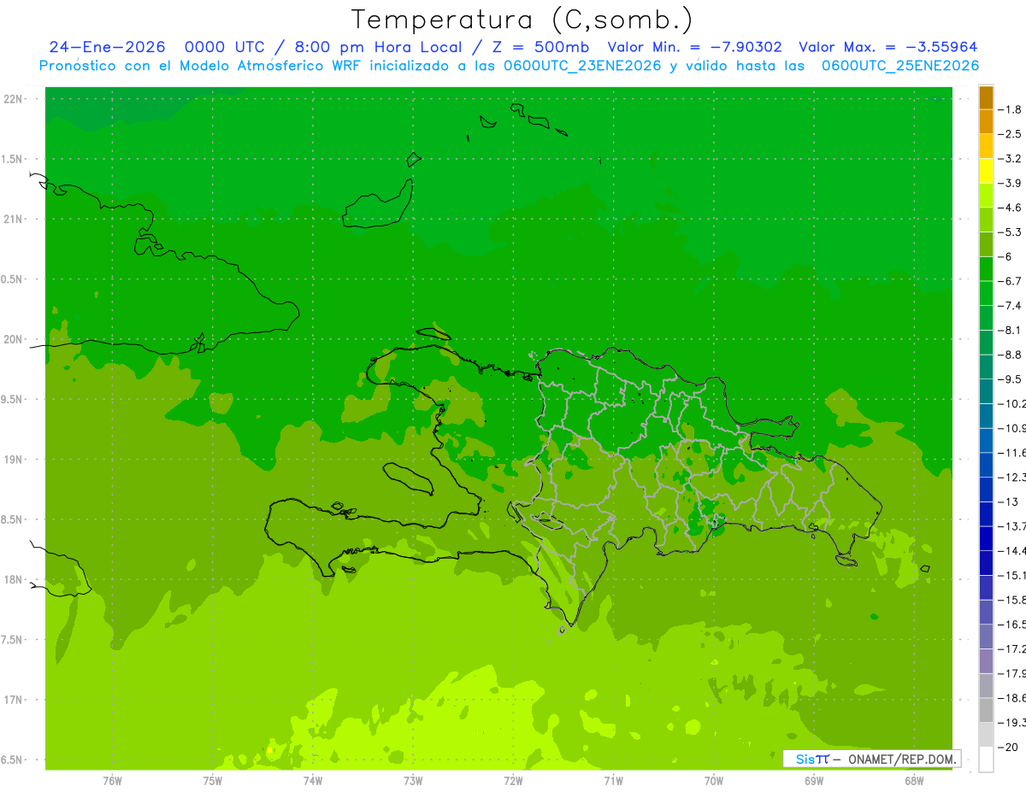The width and height of the screenshot is (1026, 792).
Task: Click the chart title 'Temperatura (C,somb.)'
Action: pos(522,21)
